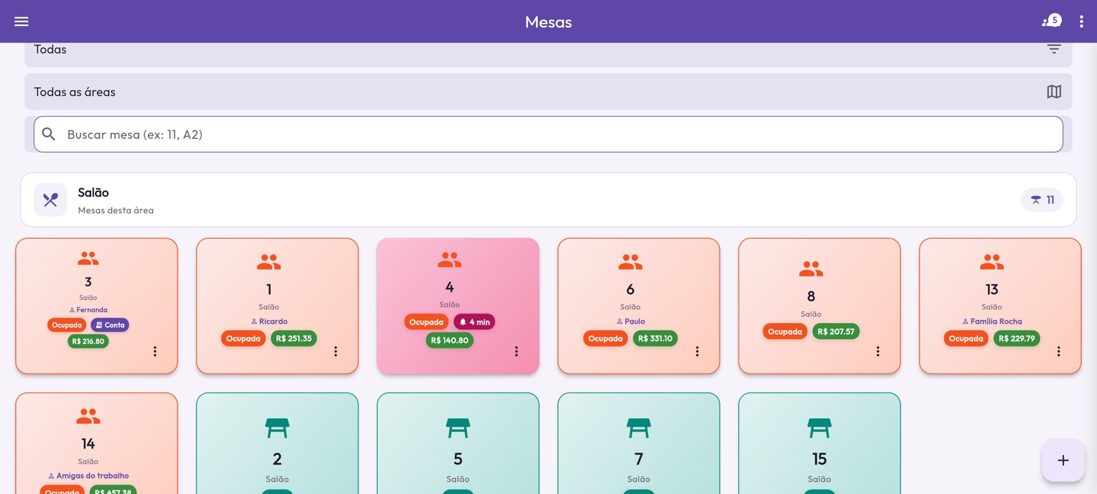This screenshot has width=1097, height=494.
Task: Open the top bar overflow menu
Action: (x=1081, y=21)
